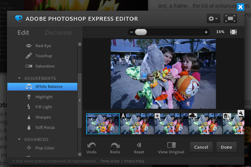Image resolution: width=251 pixels, height=167 pixels.
Task: Select the Sharpen tool
Action: (39, 117)
